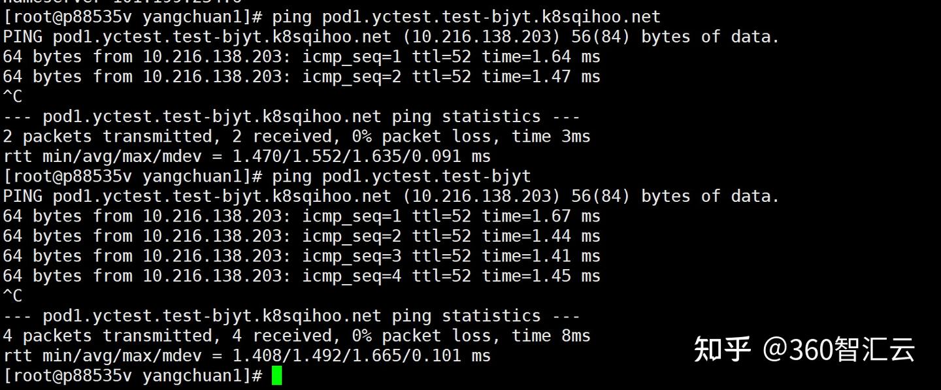Screen dimensions: 941x390
Task: Click the reply line with time=1.44 ms
Action: [301, 236]
